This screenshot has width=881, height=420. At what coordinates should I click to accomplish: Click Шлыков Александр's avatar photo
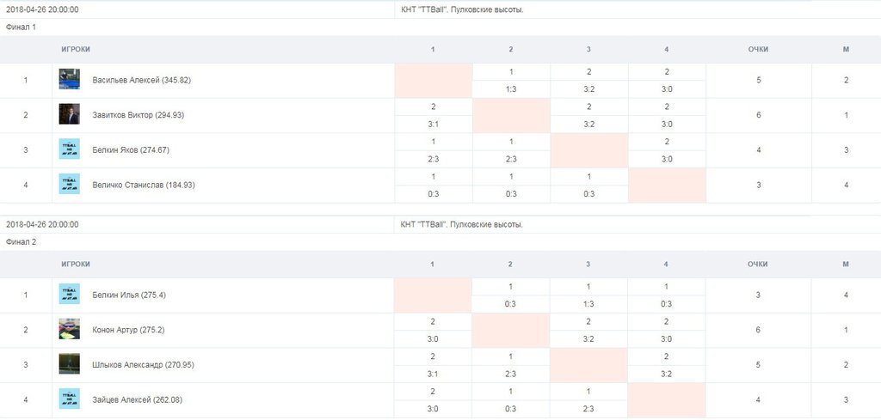click(x=70, y=364)
